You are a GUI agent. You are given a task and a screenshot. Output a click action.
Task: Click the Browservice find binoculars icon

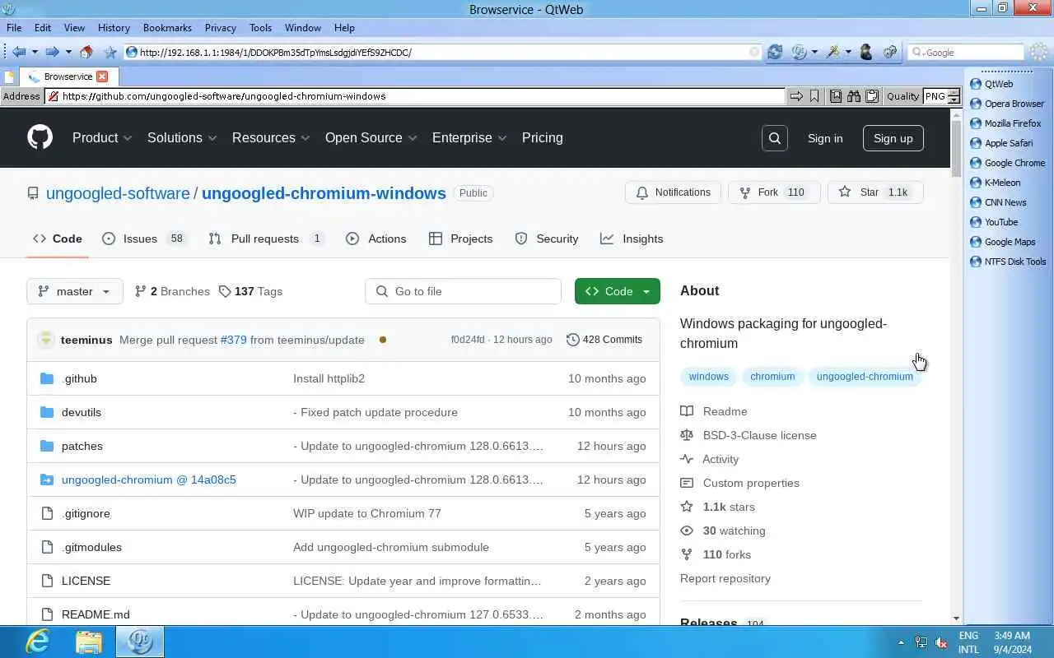854,96
